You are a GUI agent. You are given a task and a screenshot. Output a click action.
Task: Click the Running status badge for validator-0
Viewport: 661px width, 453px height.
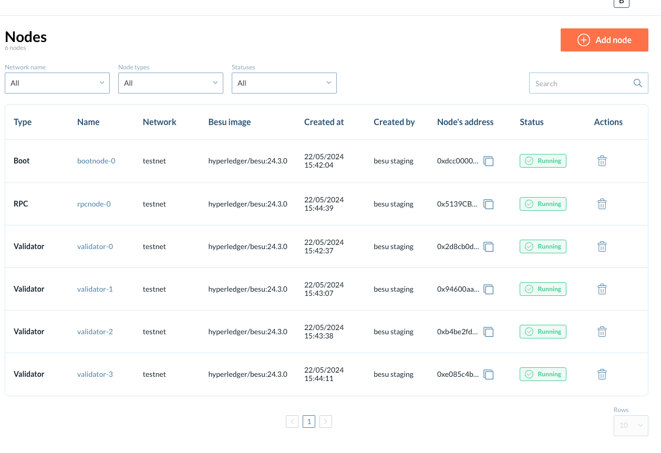[x=543, y=246]
